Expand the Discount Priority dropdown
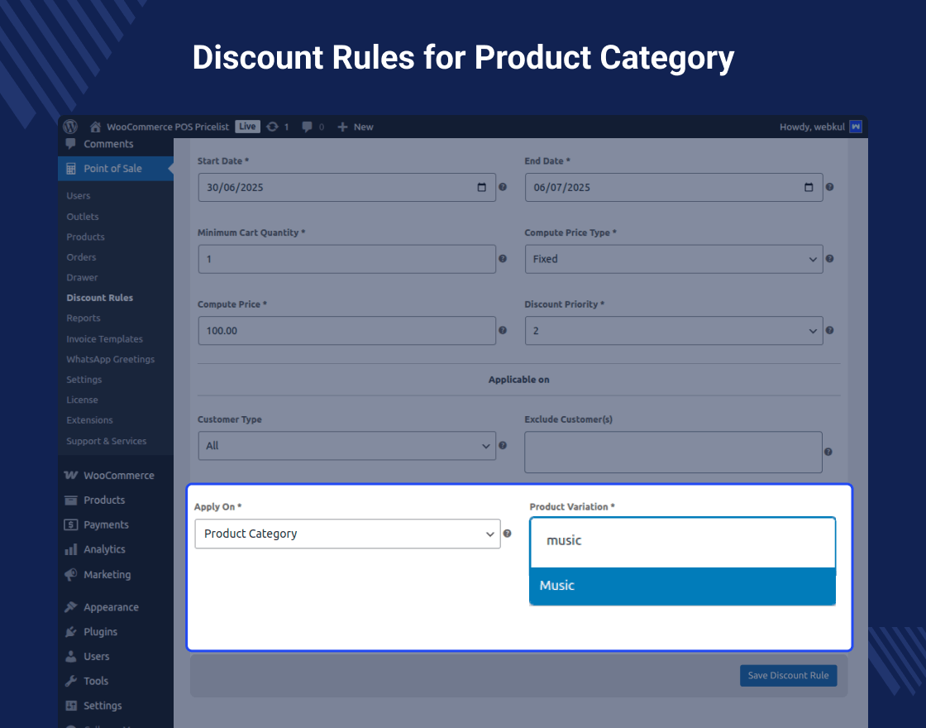 (673, 331)
